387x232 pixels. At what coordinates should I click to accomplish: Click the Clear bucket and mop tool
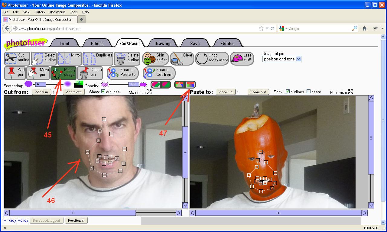[x=182, y=59]
